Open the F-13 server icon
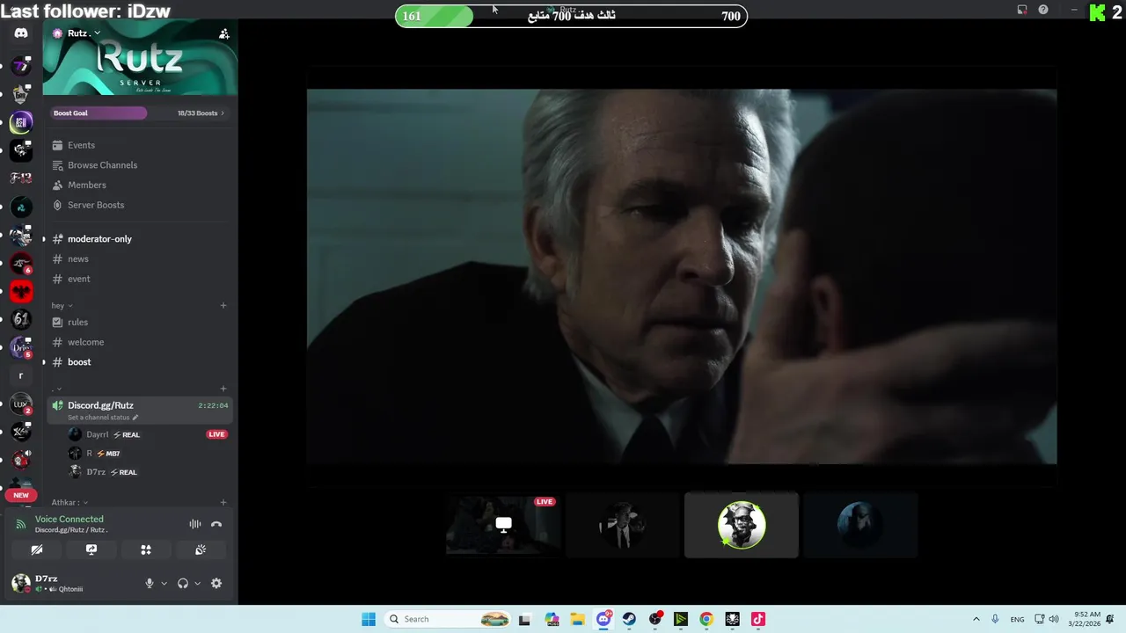This screenshot has height=633, width=1126. tap(21, 178)
